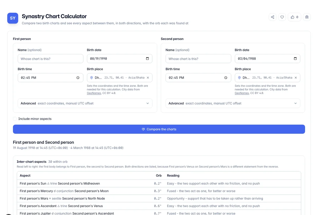Image resolution: width=318 pixels, height=215 pixels.
Task: Click clock icon in second person's birth time
Action: (x=226, y=78)
